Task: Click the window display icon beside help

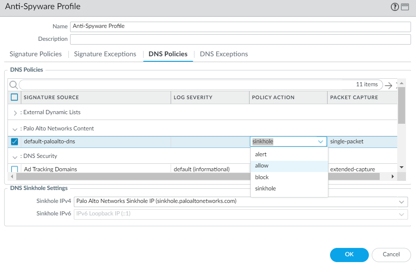Action: (x=403, y=7)
